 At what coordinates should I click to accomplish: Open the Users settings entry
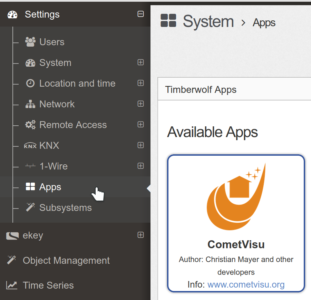[52, 42]
